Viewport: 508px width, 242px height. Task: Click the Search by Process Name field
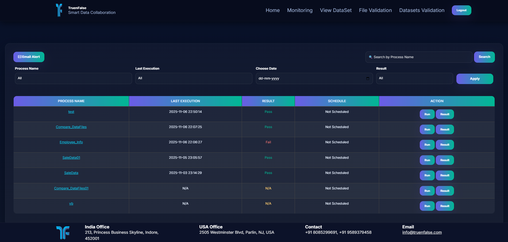coord(419,57)
